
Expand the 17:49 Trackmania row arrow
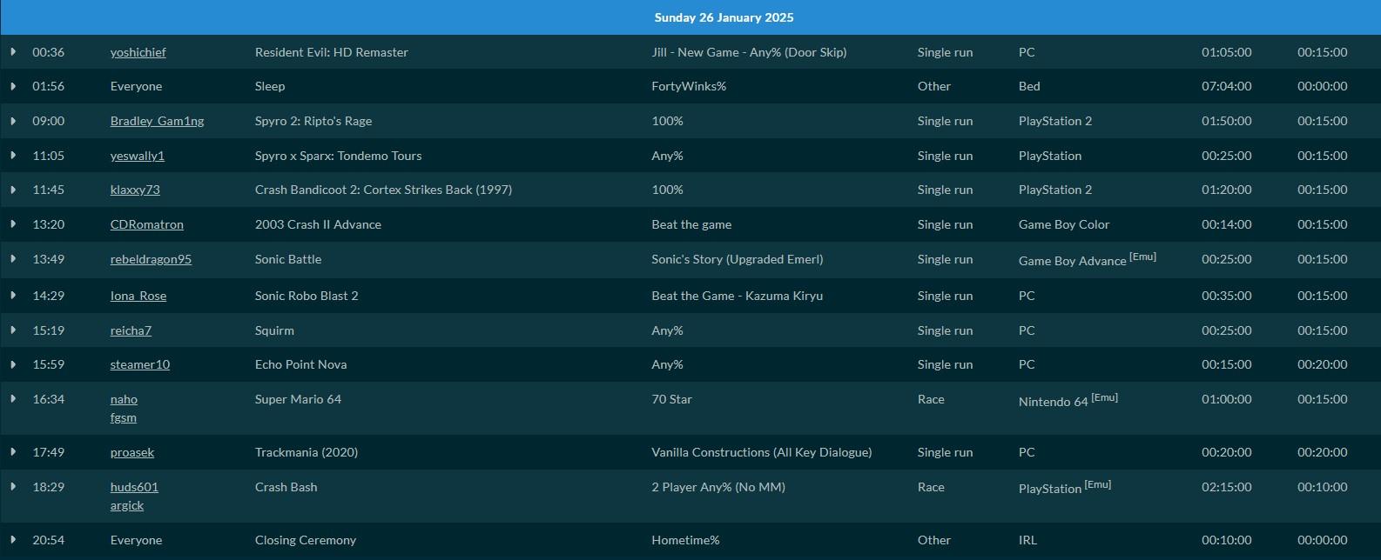13,452
